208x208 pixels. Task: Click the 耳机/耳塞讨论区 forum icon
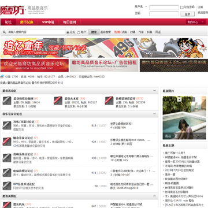tap(7, 125)
